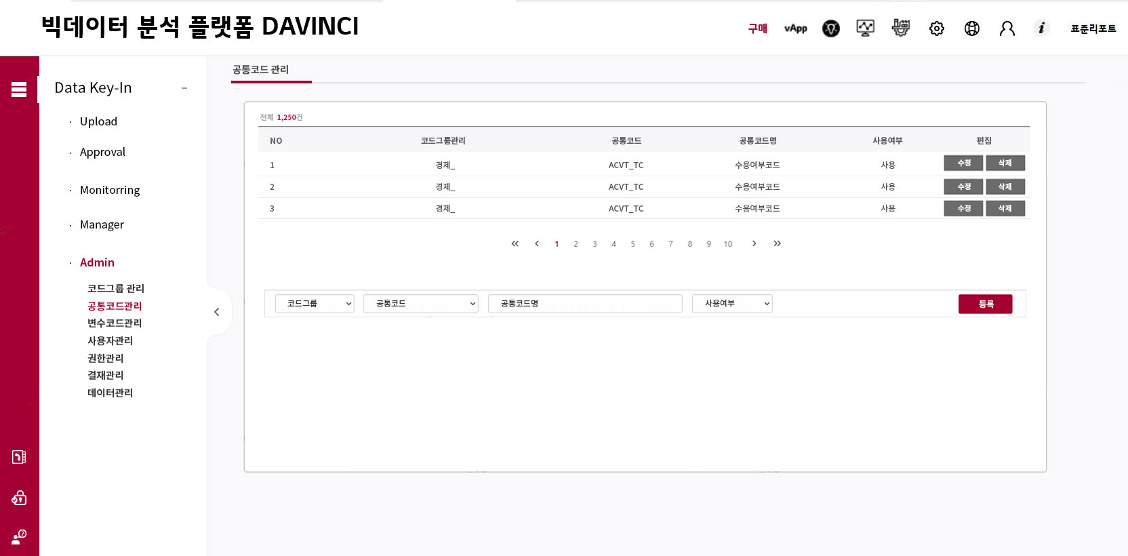Click the info icon in header
The image size is (1128, 556).
(x=1041, y=28)
